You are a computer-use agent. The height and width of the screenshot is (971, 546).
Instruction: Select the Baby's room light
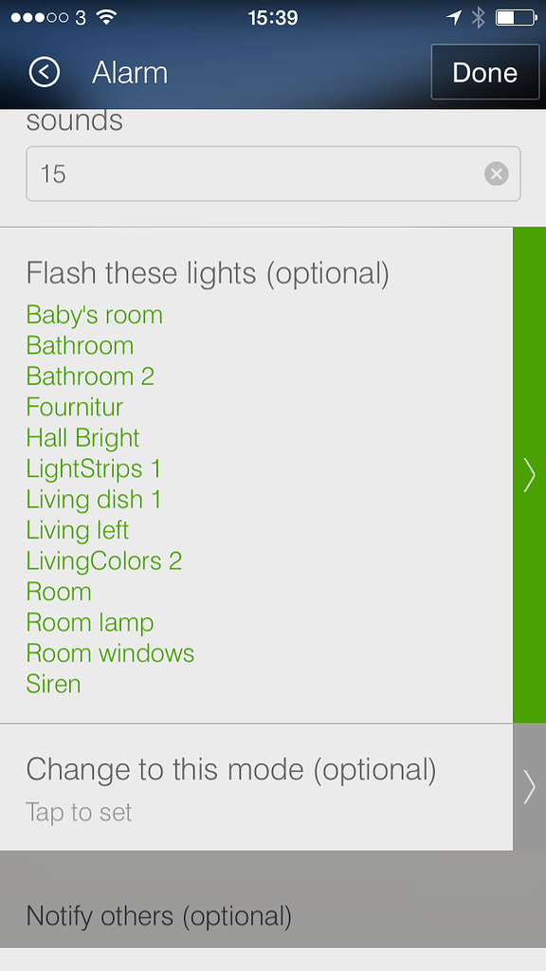pos(93,315)
